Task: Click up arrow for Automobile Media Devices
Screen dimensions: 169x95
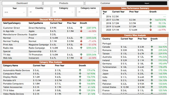Action: tap(80, 70)
